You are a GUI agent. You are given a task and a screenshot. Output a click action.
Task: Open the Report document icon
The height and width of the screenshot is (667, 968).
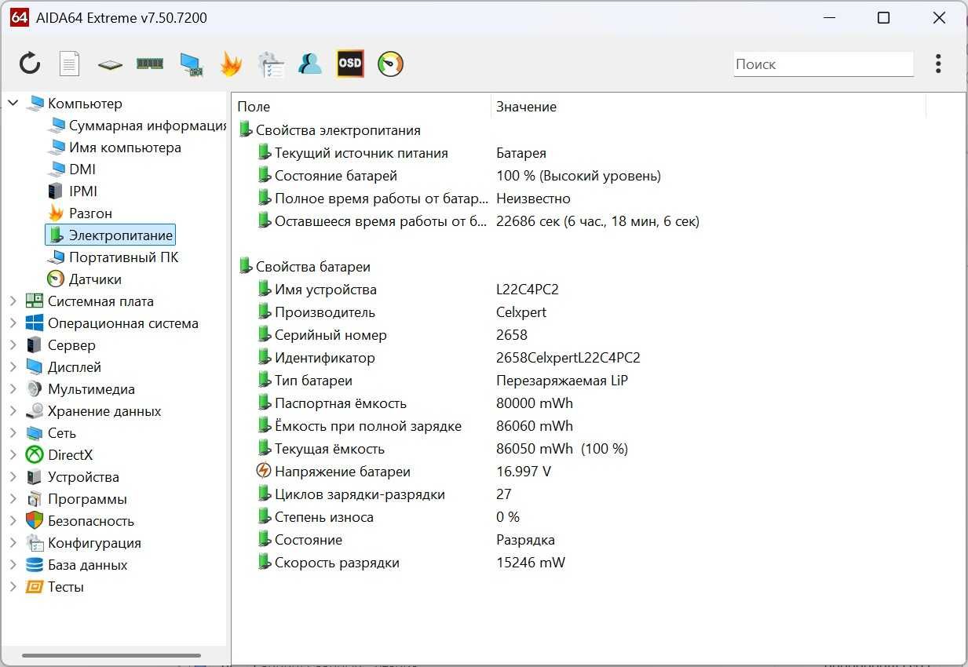[70, 64]
